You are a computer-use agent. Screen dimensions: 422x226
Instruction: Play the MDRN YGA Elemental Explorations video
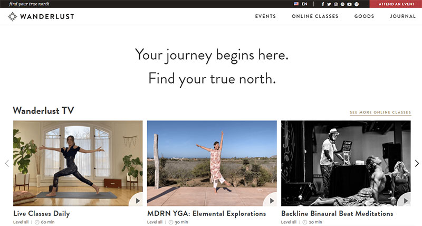[x=272, y=201]
